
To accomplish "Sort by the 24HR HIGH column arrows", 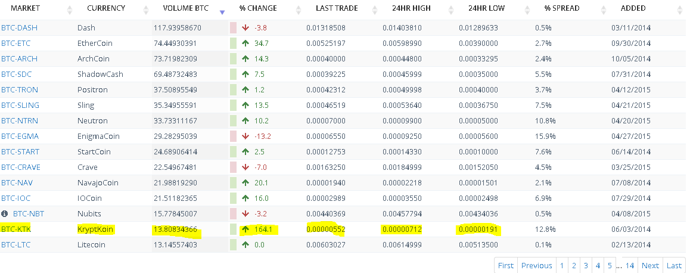I will coord(452,10).
